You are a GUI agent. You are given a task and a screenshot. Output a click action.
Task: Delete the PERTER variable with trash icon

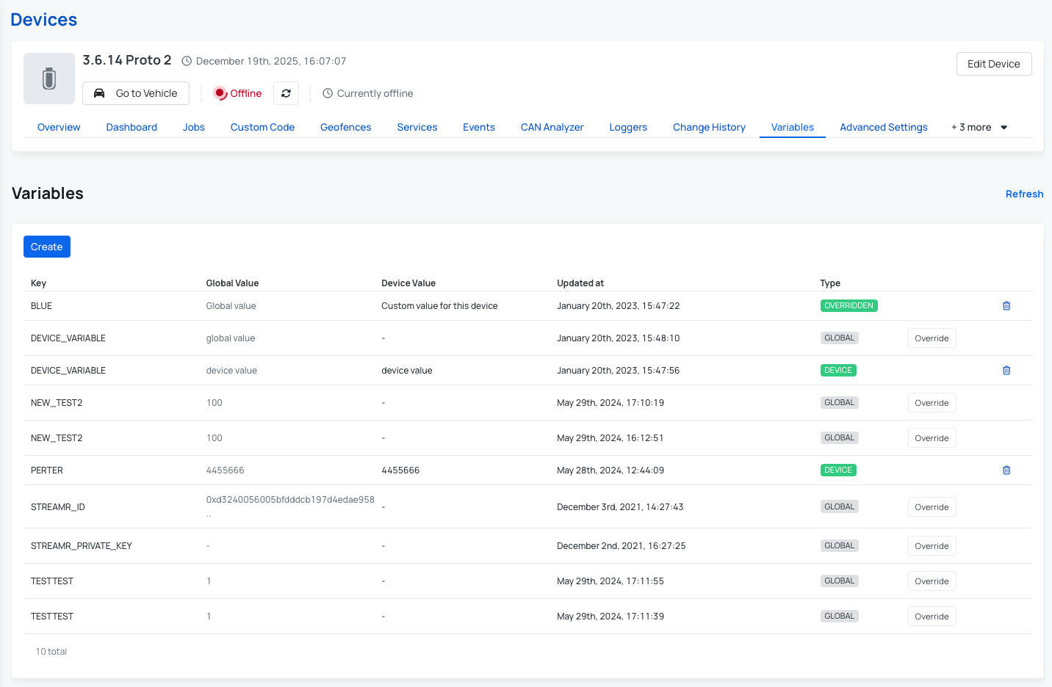click(x=1006, y=470)
